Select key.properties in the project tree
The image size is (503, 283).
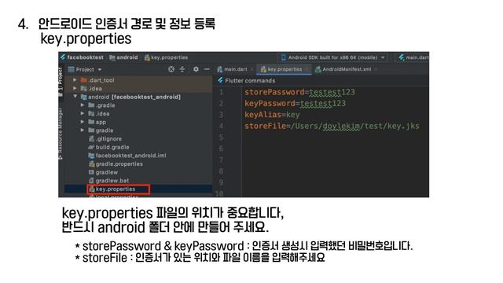point(138,189)
